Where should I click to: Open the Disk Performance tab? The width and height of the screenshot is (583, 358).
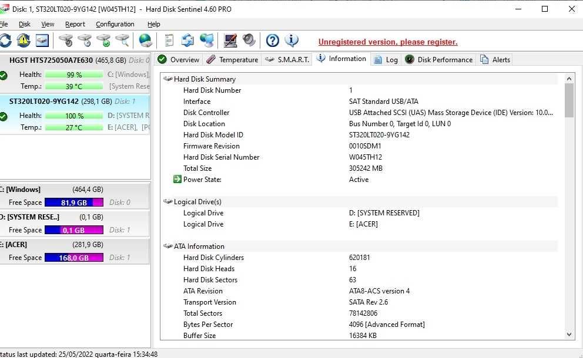click(439, 59)
